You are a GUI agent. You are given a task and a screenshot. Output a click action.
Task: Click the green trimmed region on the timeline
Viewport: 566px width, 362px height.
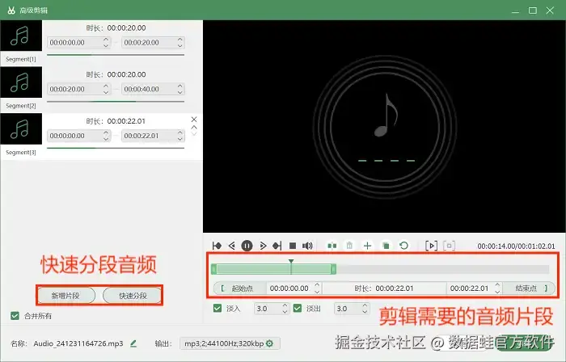[273, 269]
